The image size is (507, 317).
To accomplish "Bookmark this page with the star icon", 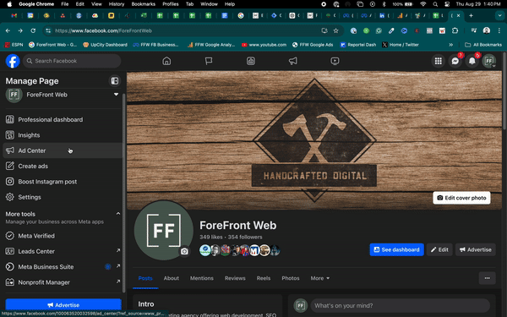I will [336, 30].
